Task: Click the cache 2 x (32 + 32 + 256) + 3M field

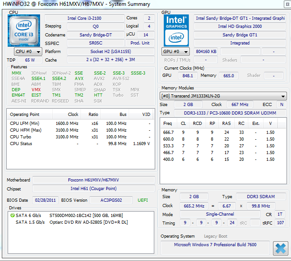Action: 111,60
